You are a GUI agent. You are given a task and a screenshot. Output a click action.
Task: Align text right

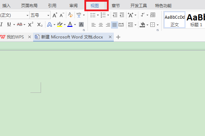coord(108,25)
